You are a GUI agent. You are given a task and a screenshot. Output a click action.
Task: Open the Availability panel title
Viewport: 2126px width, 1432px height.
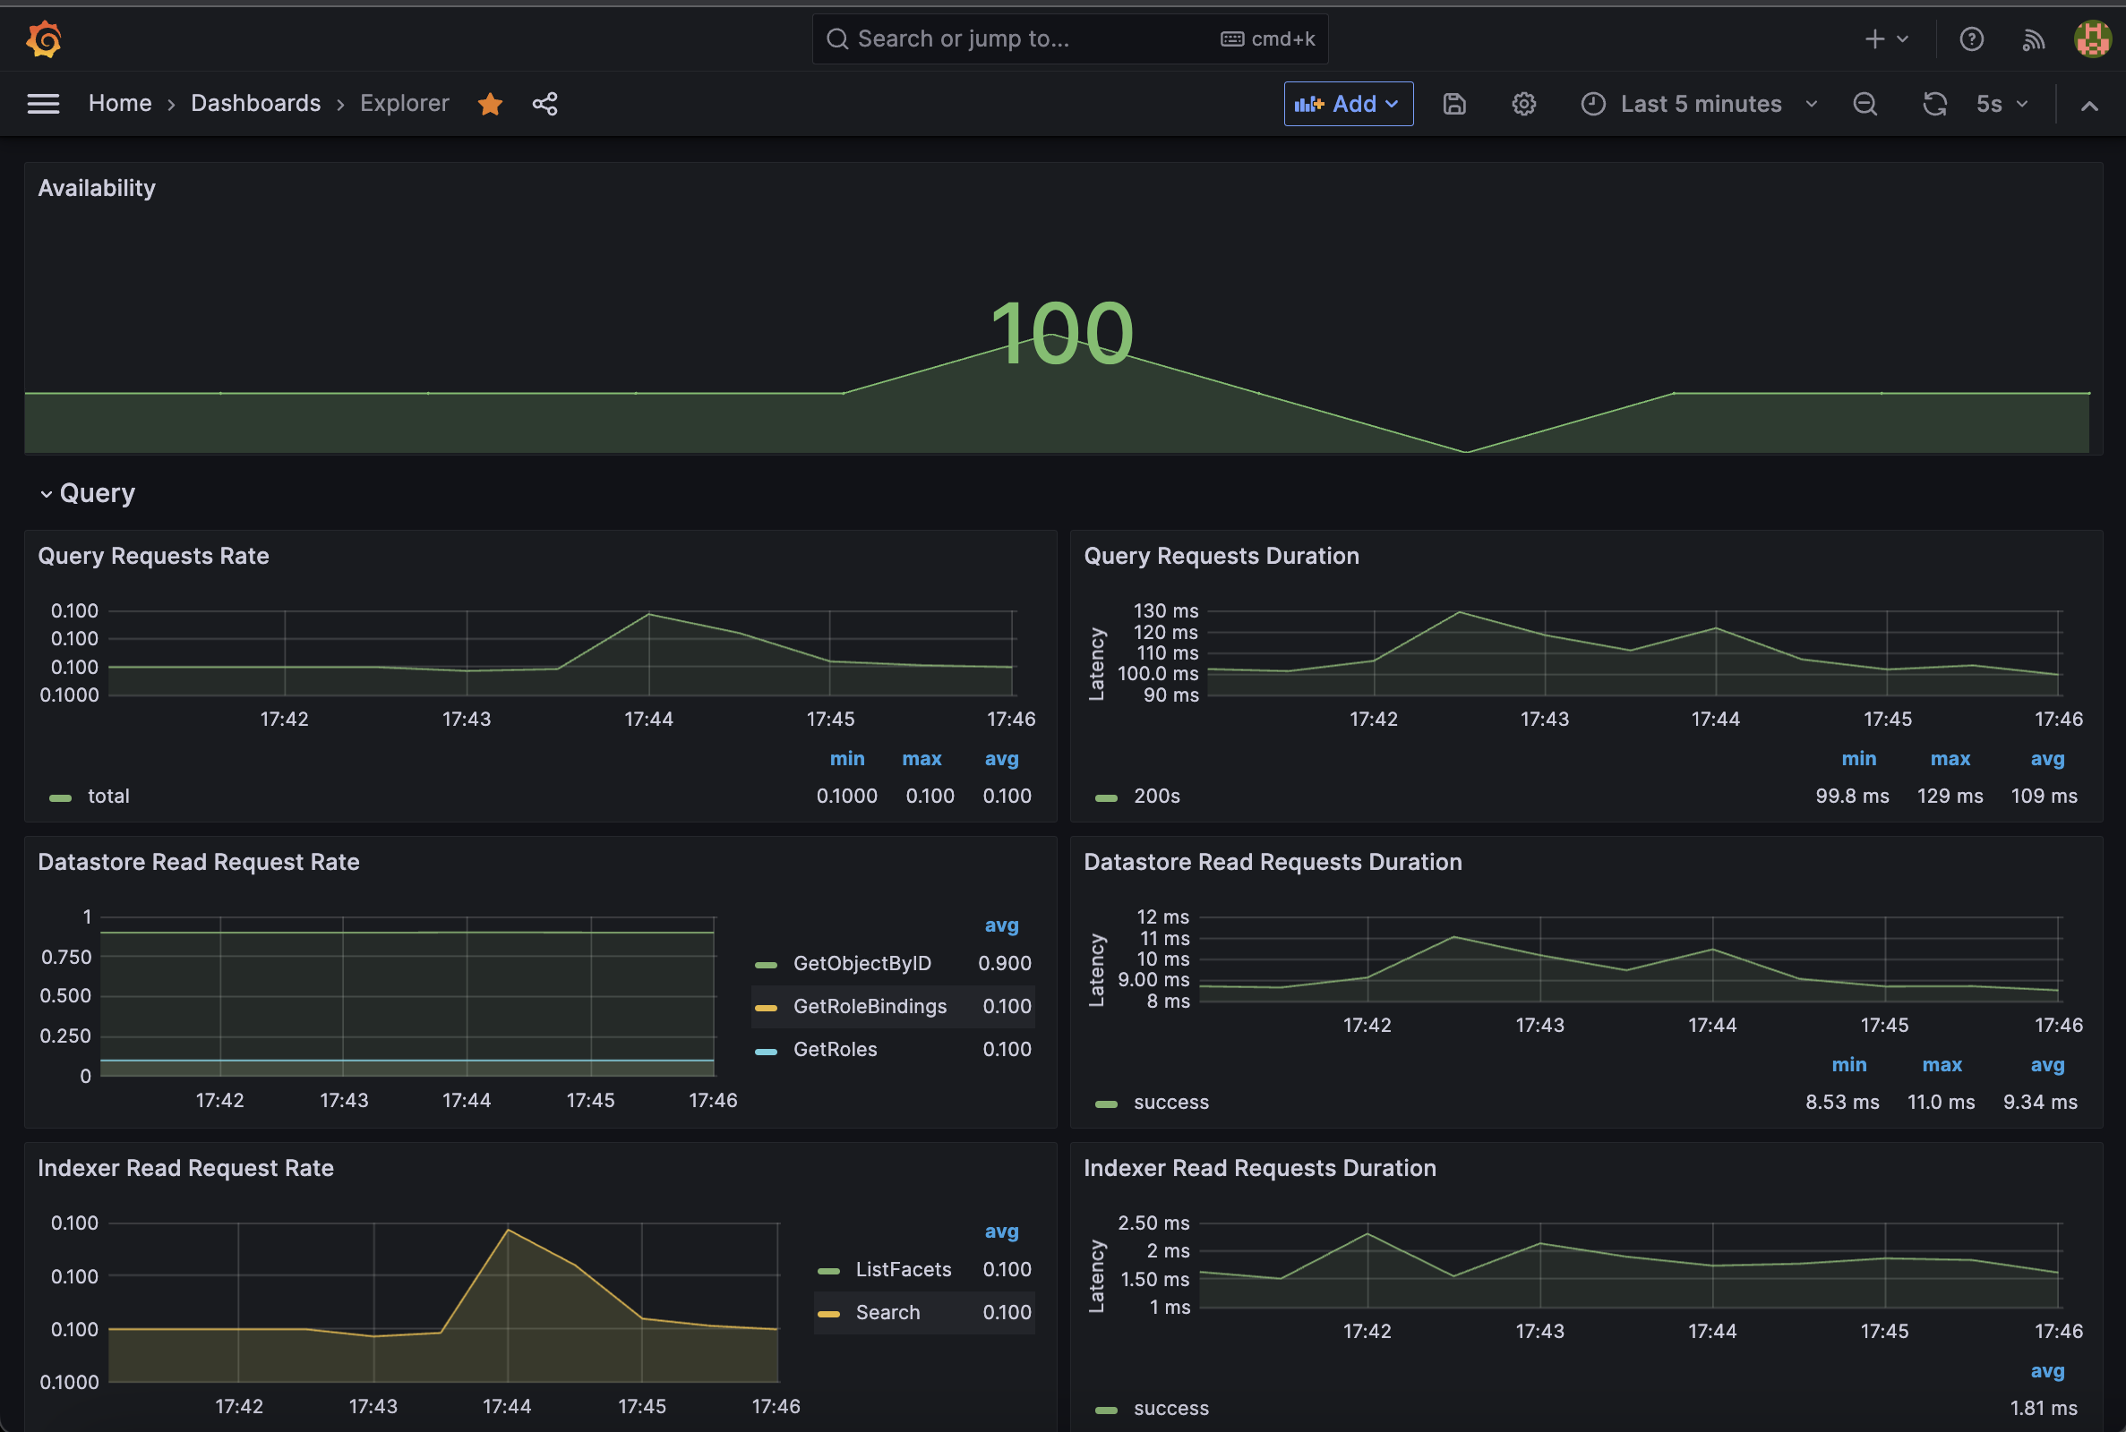(x=96, y=188)
